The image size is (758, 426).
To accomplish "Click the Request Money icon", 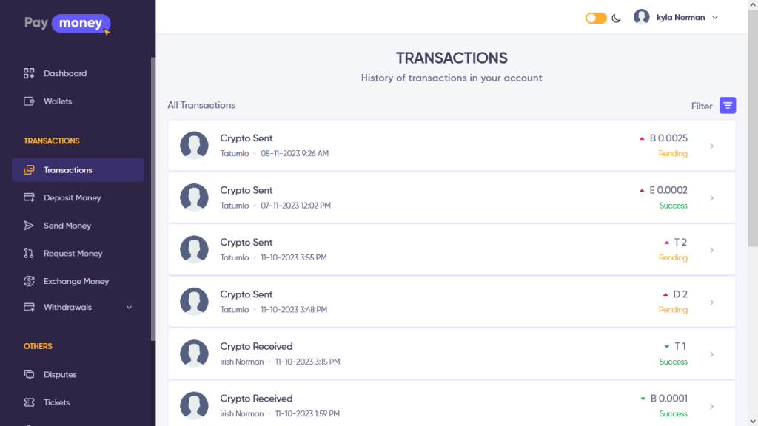I will 29,254.
